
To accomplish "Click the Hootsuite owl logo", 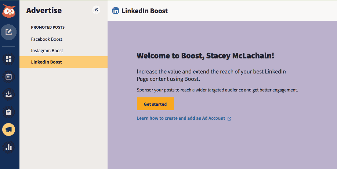I will click(9, 11).
